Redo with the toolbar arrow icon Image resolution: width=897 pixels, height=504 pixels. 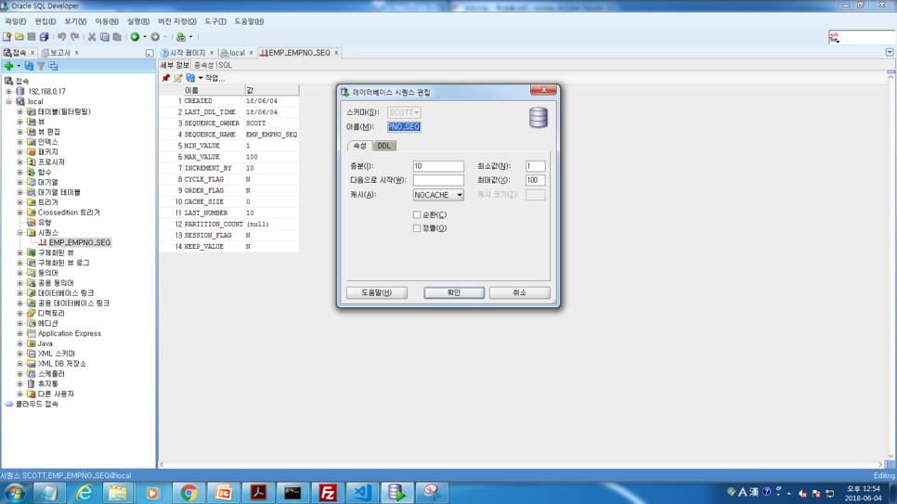[74, 36]
